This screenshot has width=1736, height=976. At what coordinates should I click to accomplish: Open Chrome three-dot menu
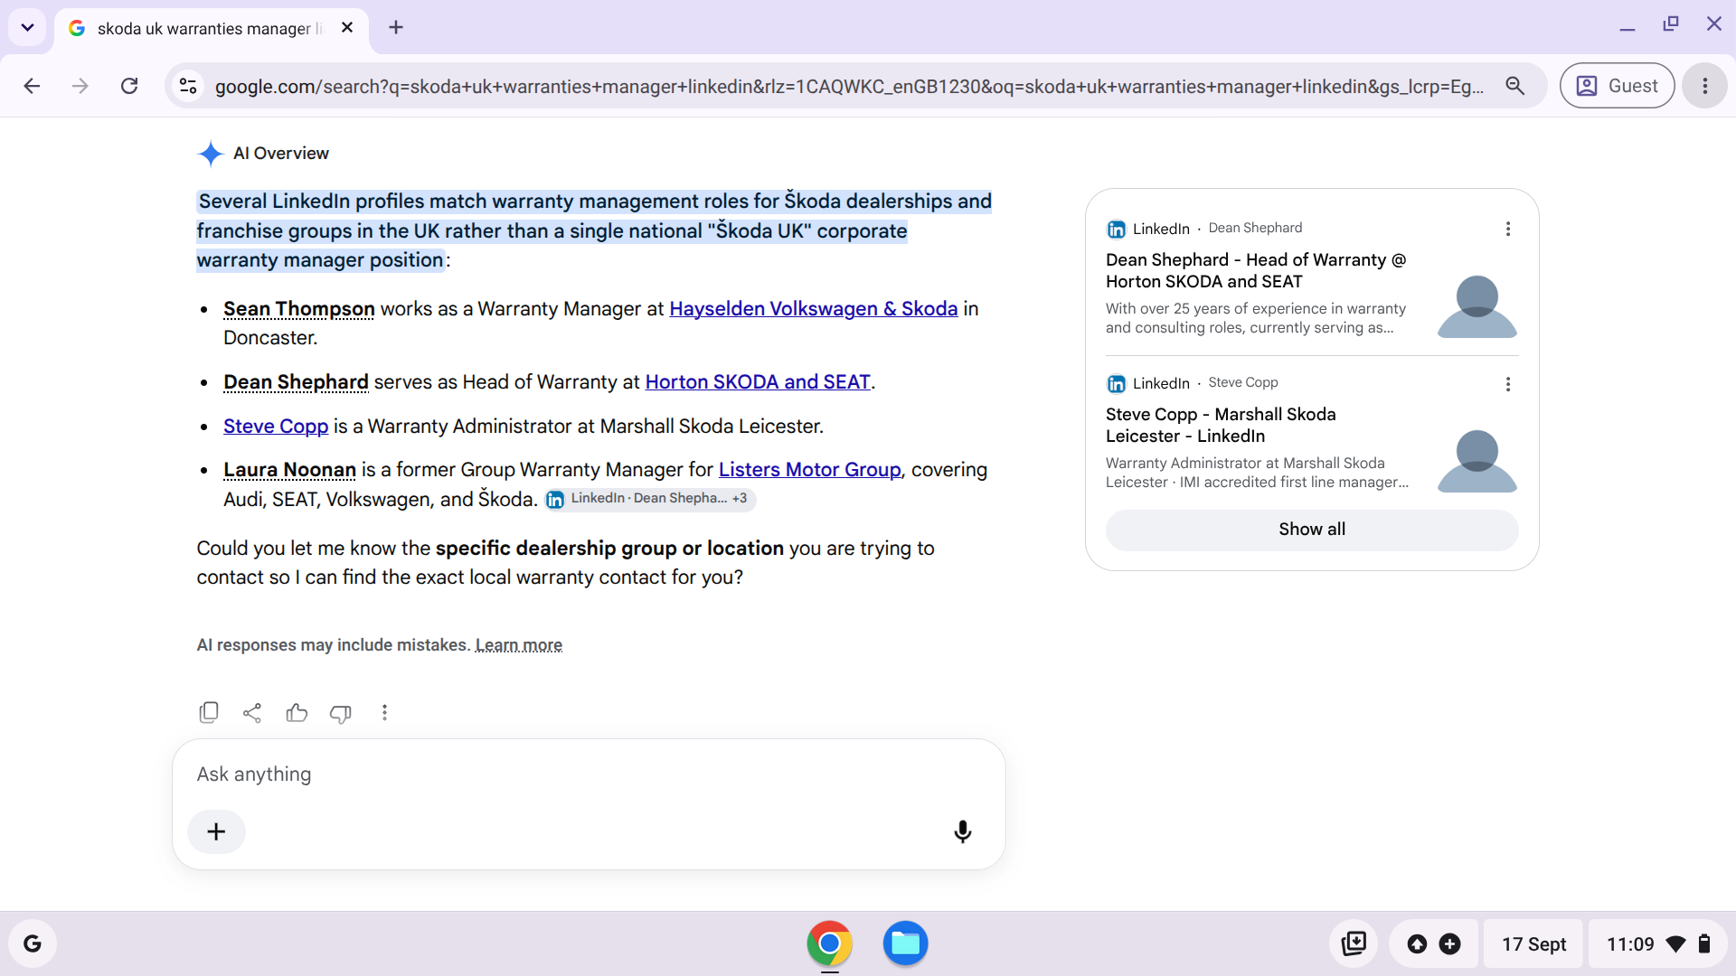(1704, 86)
